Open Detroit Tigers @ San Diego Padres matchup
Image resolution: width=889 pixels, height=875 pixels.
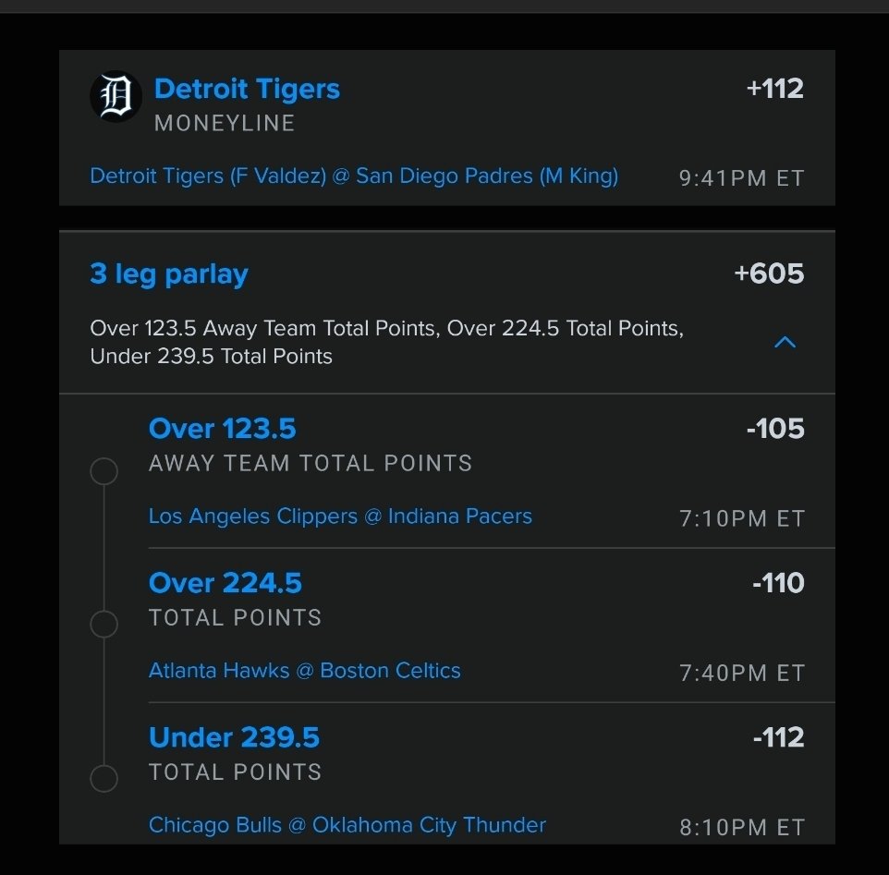tap(354, 176)
